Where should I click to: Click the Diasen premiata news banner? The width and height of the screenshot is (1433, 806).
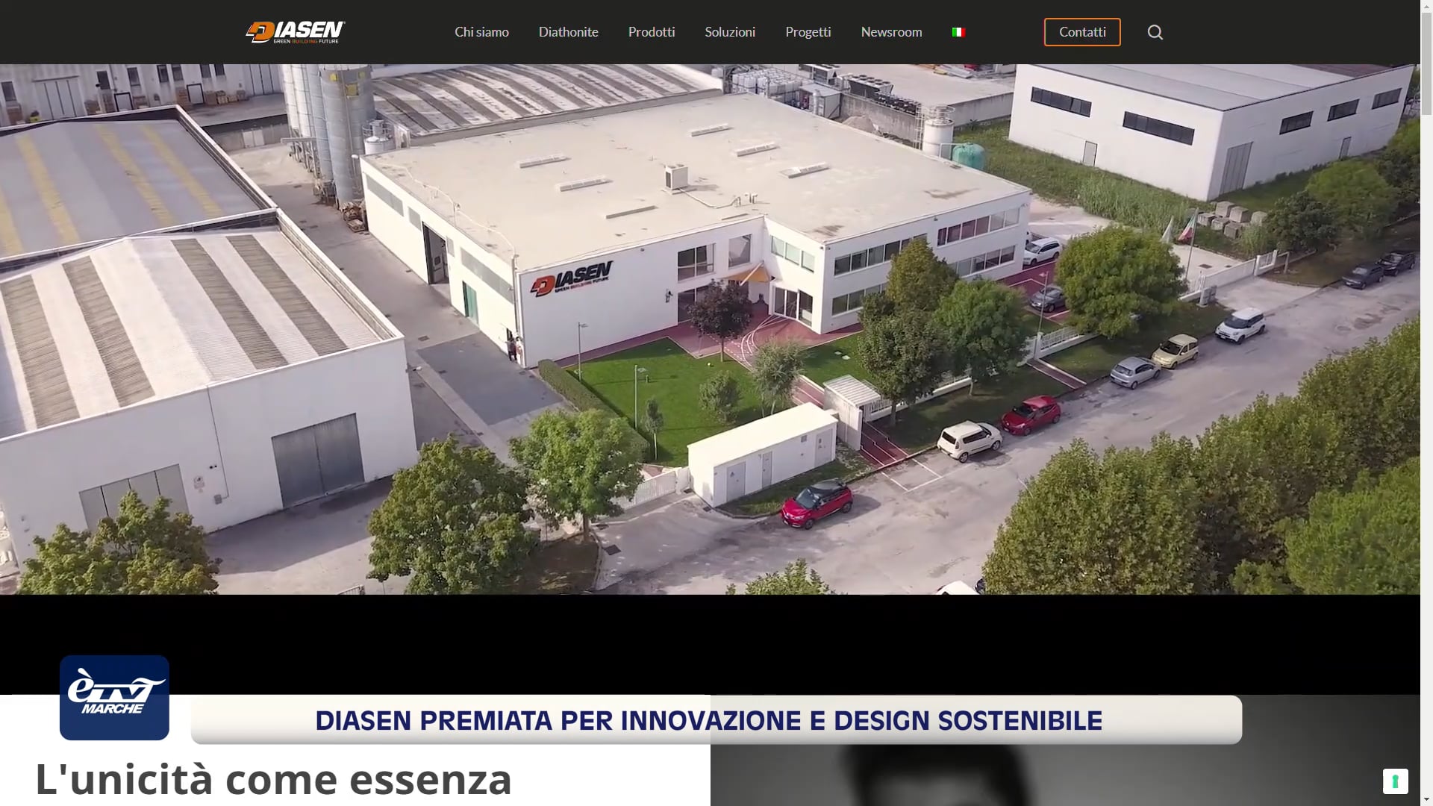click(716, 720)
